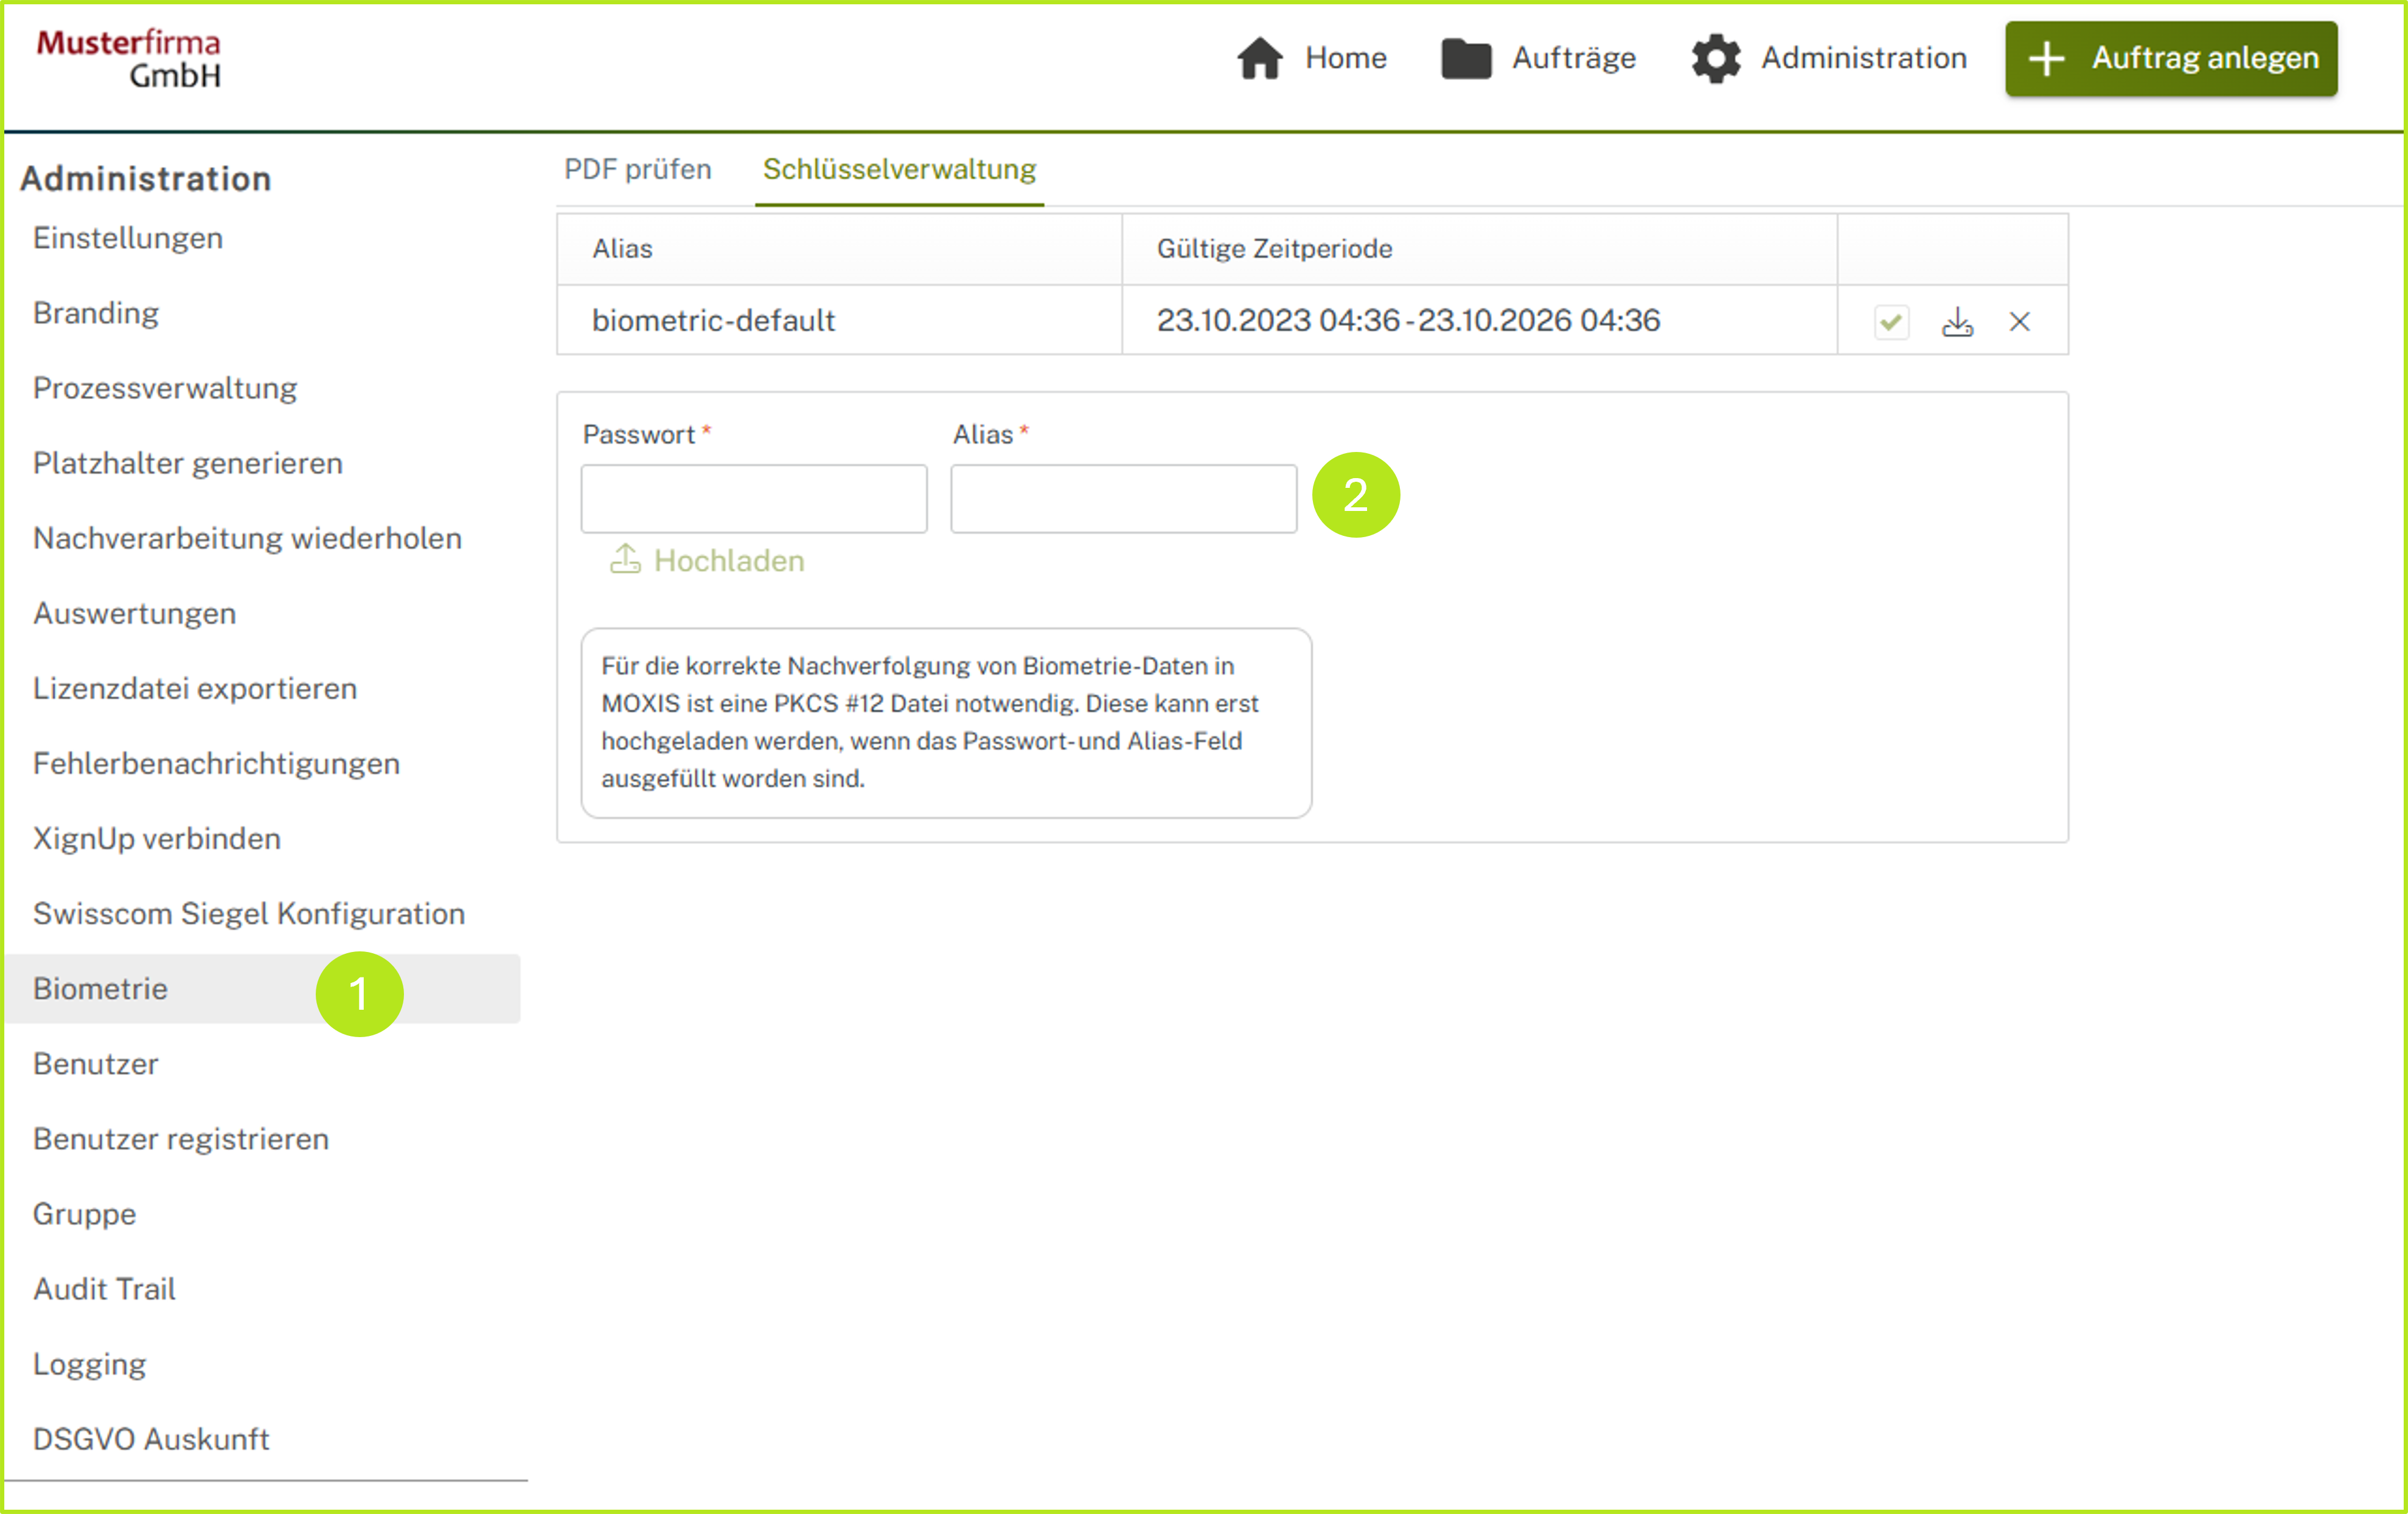This screenshot has width=2408, height=1514.
Task: Click the Administration gear icon
Action: tap(1715, 58)
